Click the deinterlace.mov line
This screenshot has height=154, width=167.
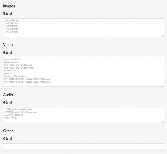point(12,62)
